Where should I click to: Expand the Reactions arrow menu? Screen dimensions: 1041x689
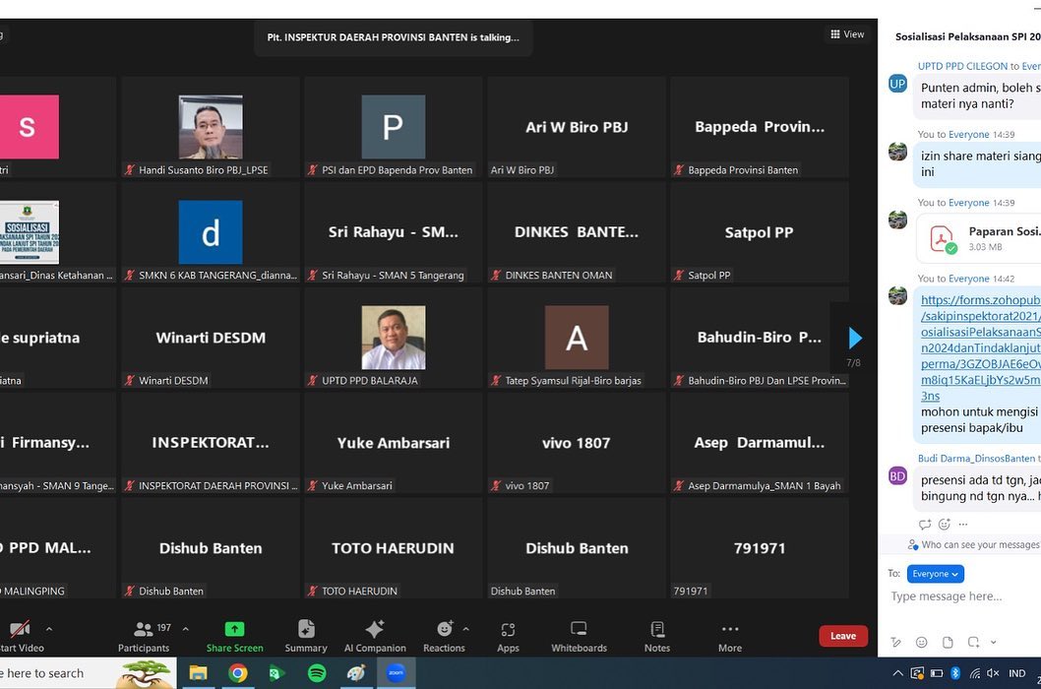466,629
